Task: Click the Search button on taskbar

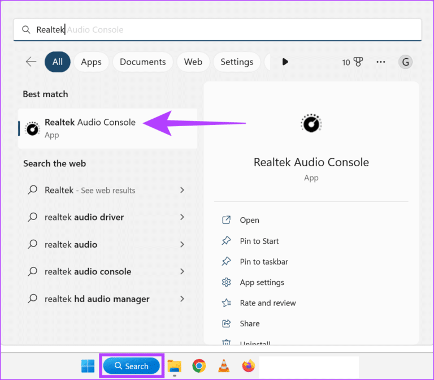Action: (132, 366)
